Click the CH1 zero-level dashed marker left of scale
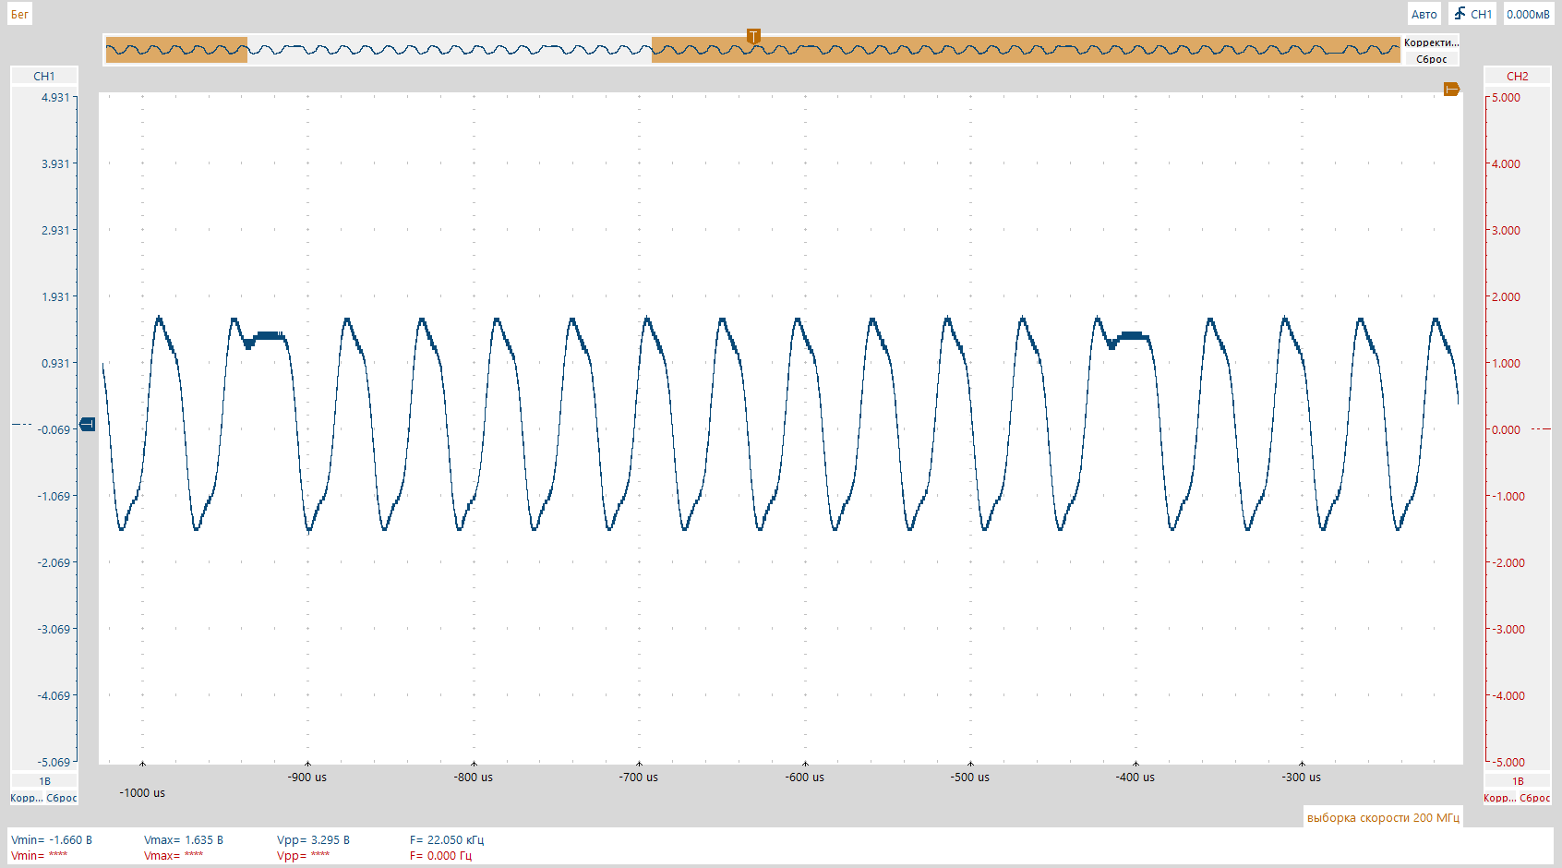This screenshot has width=1562, height=868. point(21,424)
